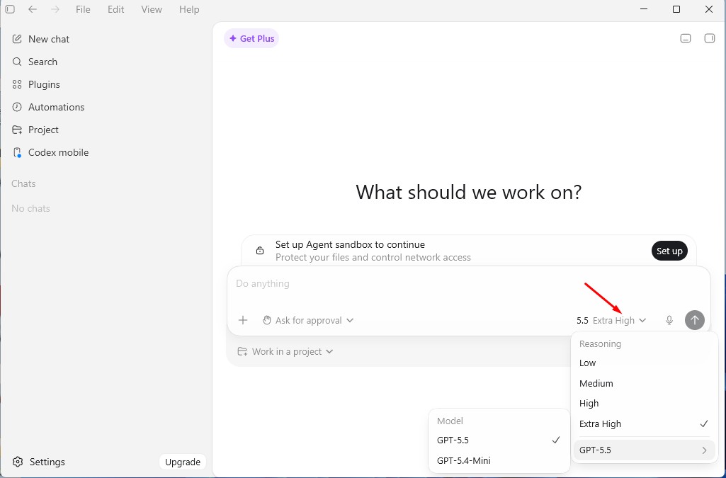Close the application window
The width and height of the screenshot is (726, 478).
click(x=709, y=9)
